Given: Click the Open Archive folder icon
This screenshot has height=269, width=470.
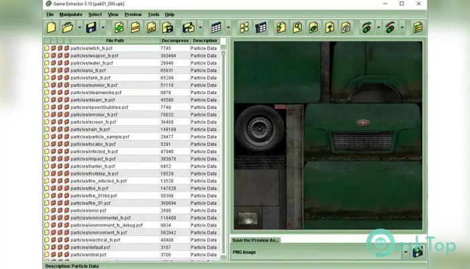Looking at the screenshot, I should click(68, 28).
